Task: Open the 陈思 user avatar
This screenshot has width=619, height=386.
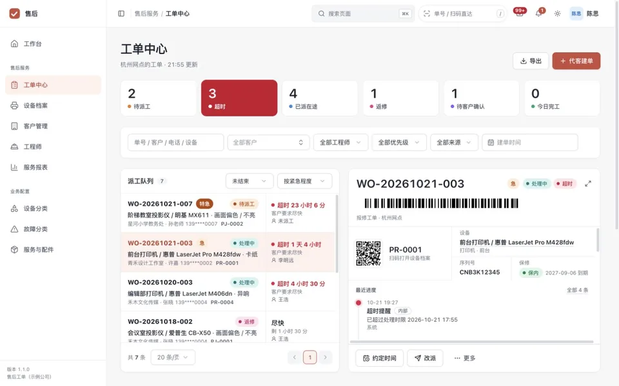Action: 576,14
